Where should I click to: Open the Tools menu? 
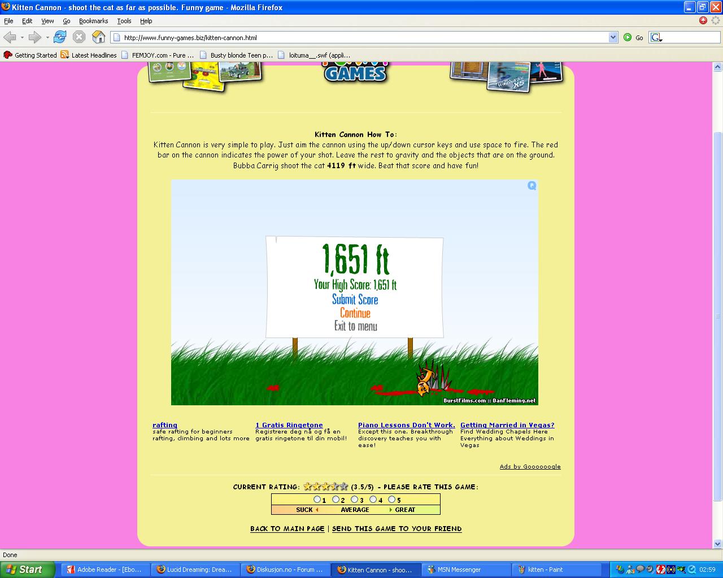point(124,21)
